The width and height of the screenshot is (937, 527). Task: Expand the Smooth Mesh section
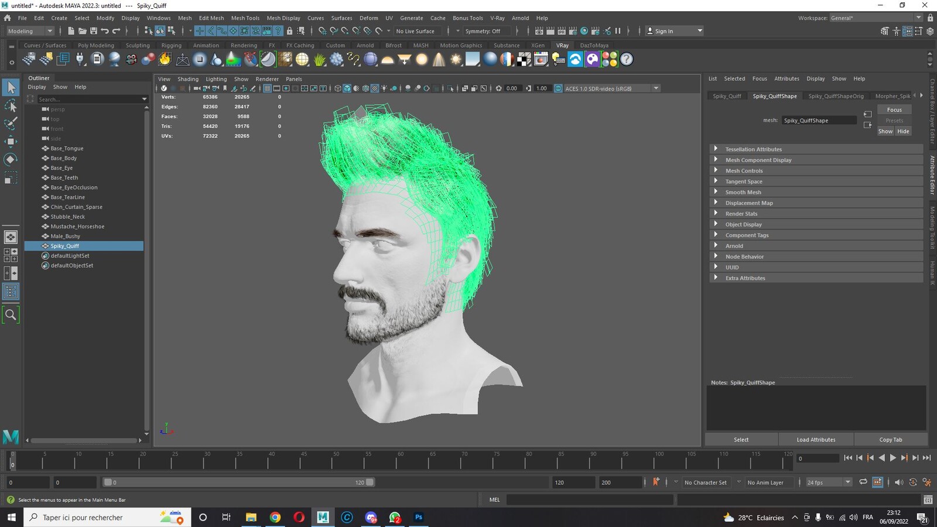coord(816,192)
